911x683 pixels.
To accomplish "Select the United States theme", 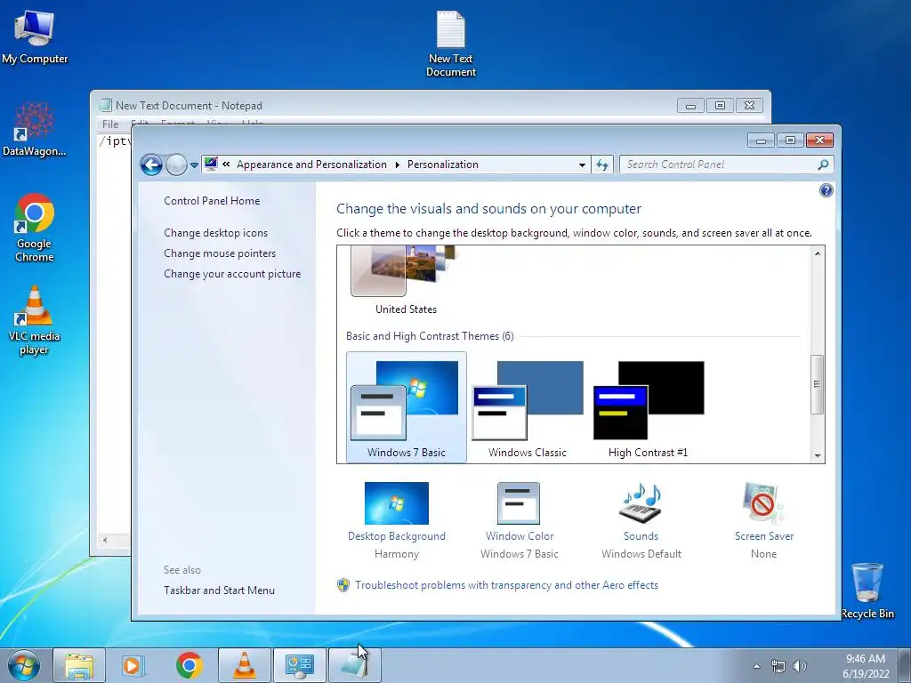I will click(406, 281).
